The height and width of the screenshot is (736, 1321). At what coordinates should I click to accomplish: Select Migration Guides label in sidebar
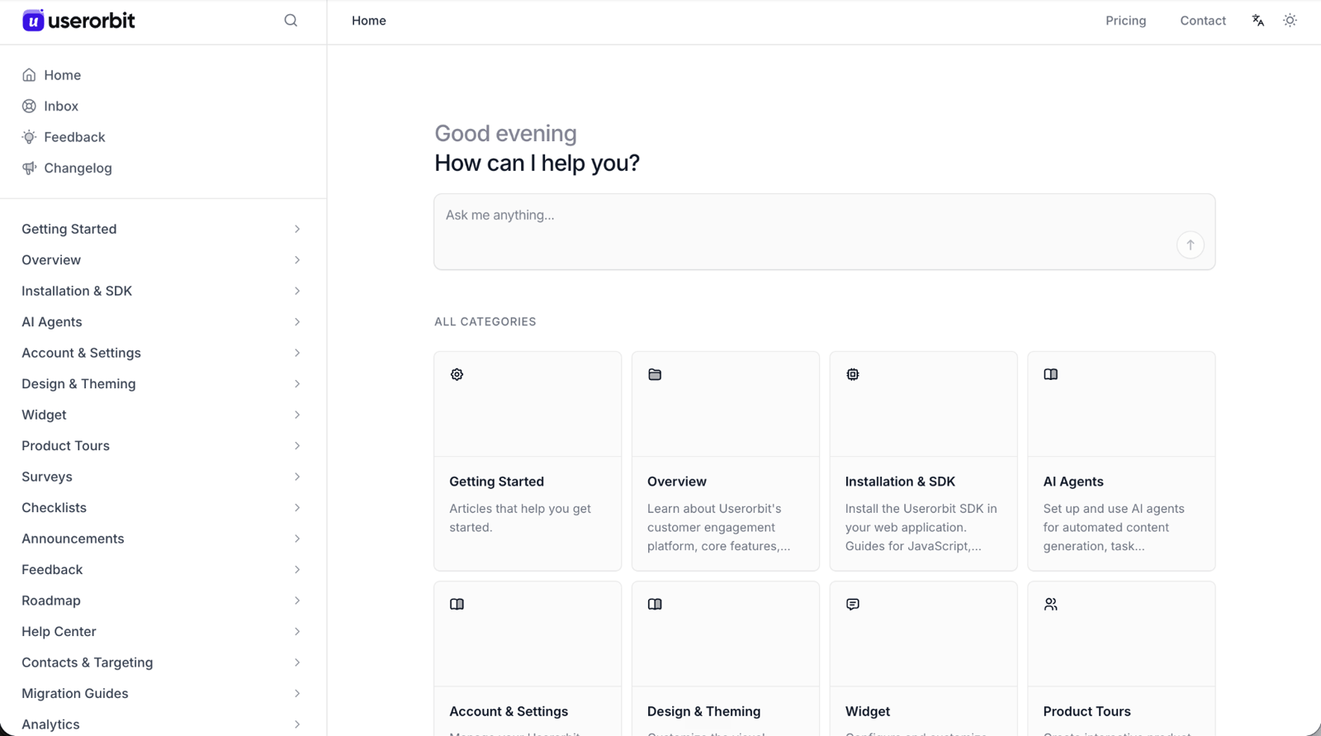75,694
